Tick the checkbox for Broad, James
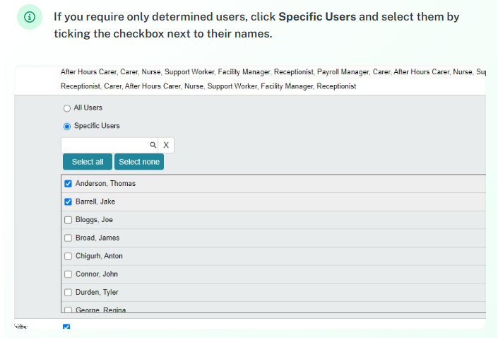The width and height of the screenshot is (498, 338). pos(68,238)
